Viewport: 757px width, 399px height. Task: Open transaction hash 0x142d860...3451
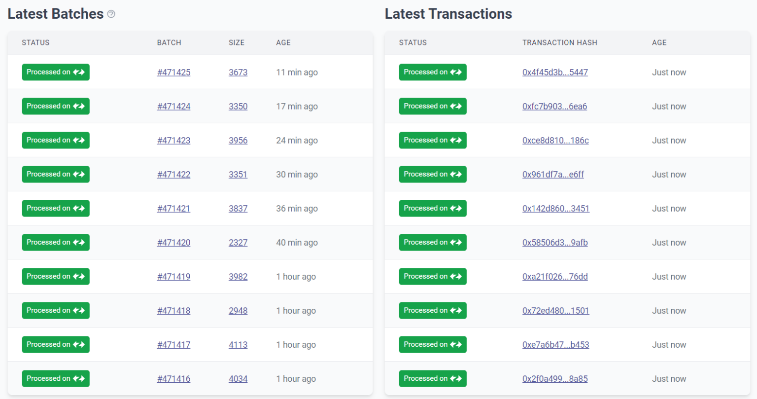(x=555, y=209)
